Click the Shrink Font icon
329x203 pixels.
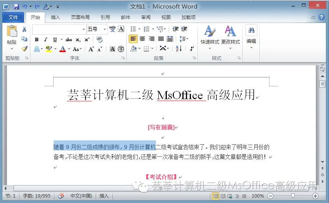pos(100,49)
